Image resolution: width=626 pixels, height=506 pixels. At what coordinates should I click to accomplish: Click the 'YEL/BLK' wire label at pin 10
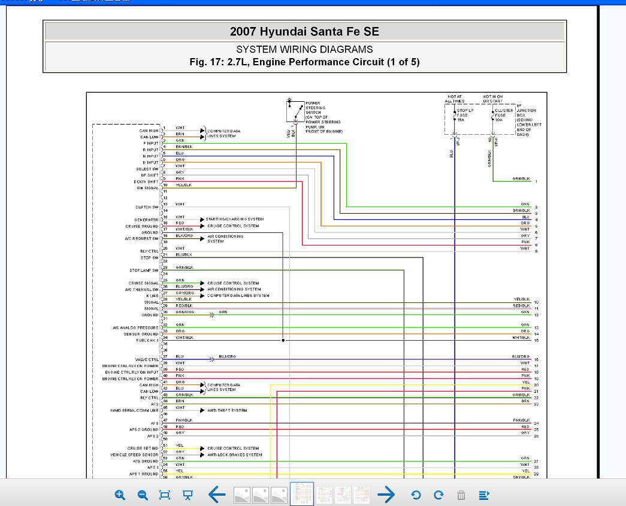pos(184,185)
